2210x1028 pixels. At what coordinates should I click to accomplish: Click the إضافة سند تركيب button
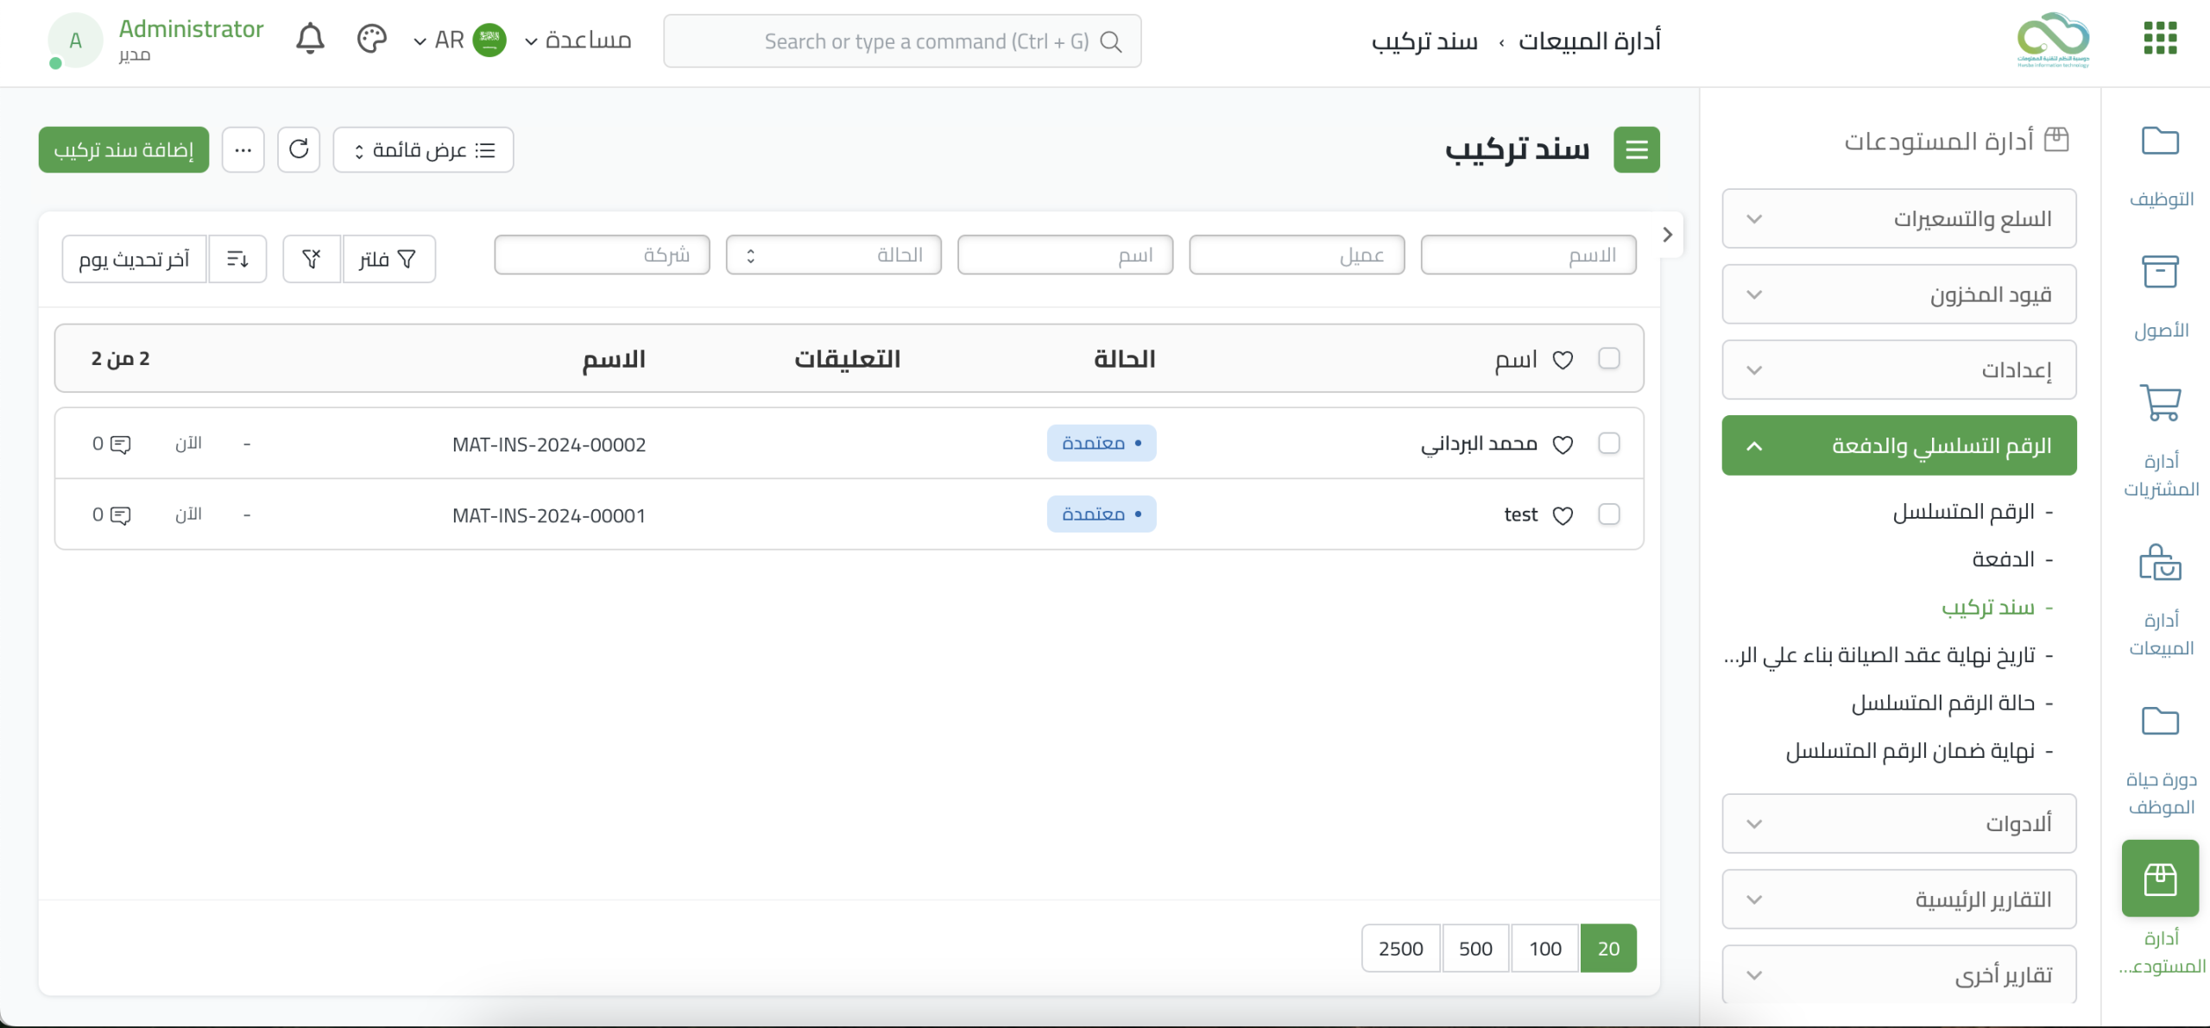tap(123, 149)
